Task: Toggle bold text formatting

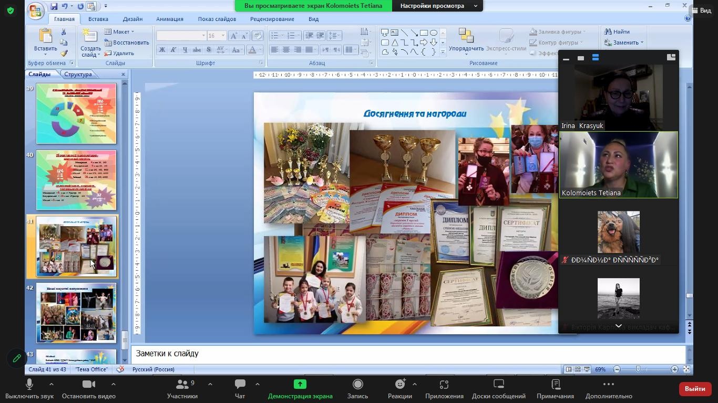Action: (162, 50)
